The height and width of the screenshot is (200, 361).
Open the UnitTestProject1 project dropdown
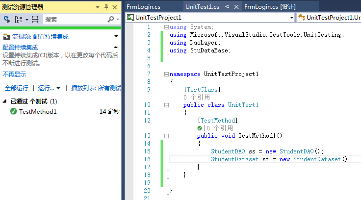coord(291,18)
